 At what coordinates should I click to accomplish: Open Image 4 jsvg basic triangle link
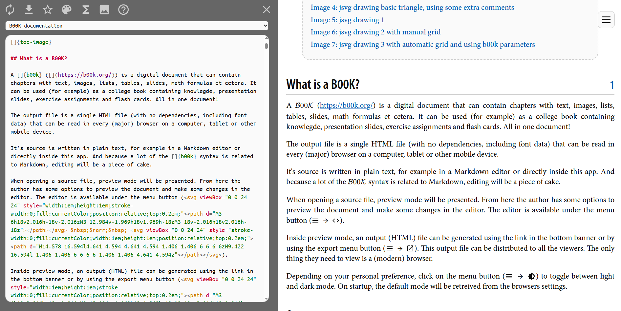click(412, 8)
